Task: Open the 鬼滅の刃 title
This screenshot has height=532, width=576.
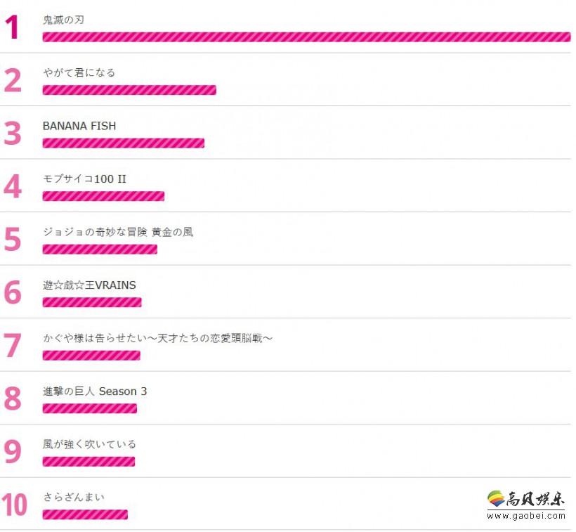Action: point(63,20)
